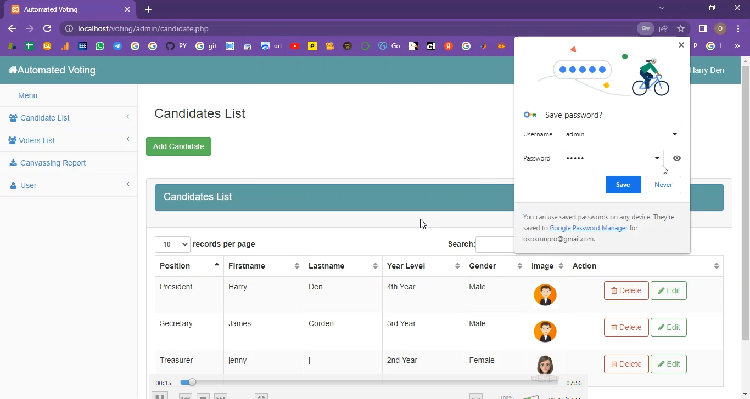The height and width of the screenshot is (399, 750).
Task: Click the green Add Candidate button
Action: coord(178,146)
